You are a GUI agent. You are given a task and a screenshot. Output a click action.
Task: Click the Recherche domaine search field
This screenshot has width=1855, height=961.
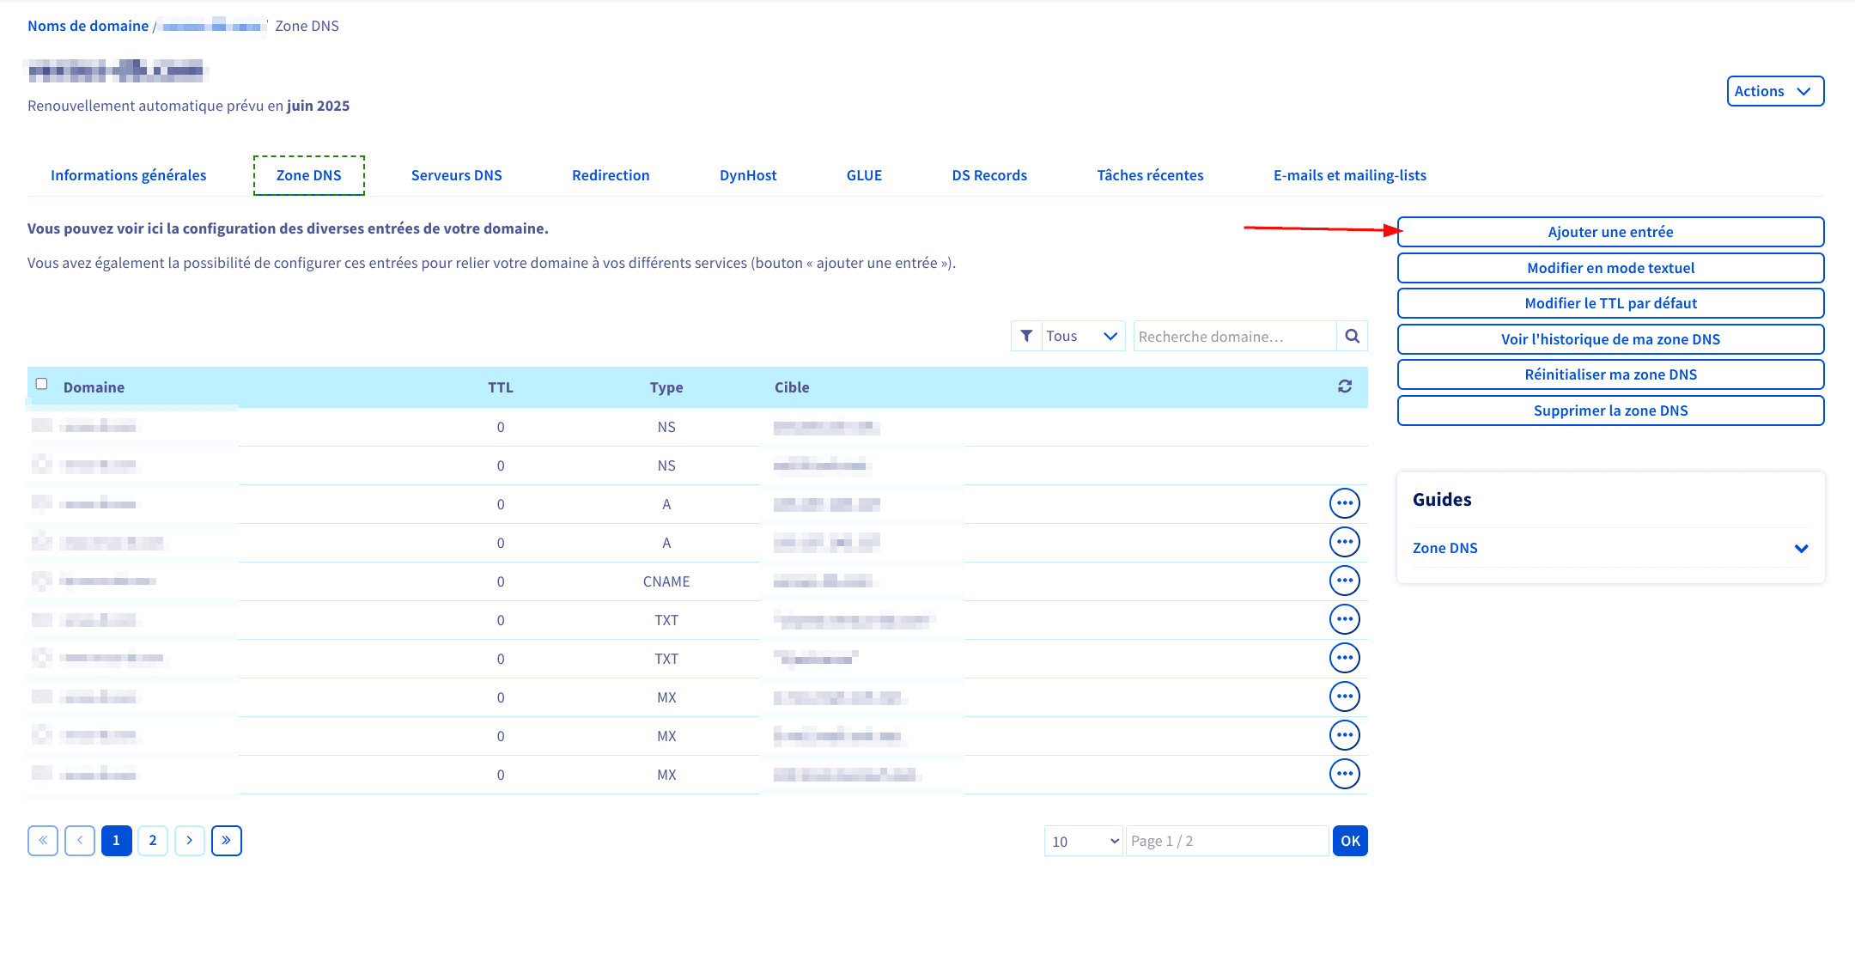[1235, 336]
